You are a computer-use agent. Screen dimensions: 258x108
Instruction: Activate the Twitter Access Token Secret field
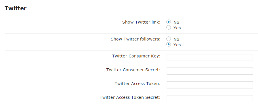click(210, 99)
